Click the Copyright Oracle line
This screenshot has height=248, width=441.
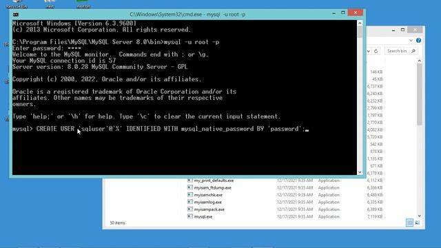[107, 79]
